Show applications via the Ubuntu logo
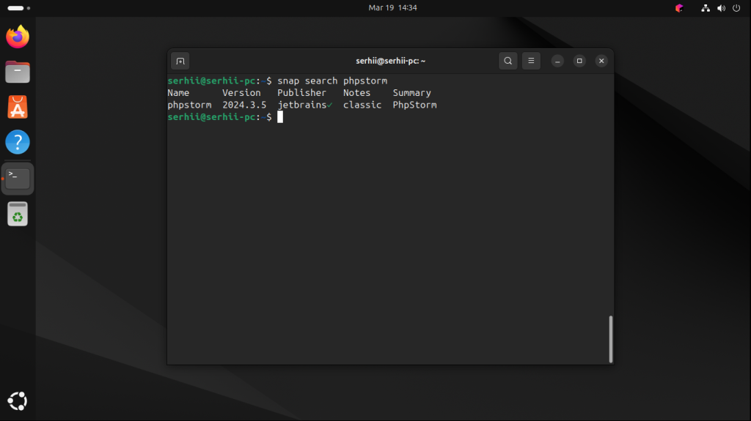The height and width of the screenshot is (421, 751). click(x=18, y=401)
